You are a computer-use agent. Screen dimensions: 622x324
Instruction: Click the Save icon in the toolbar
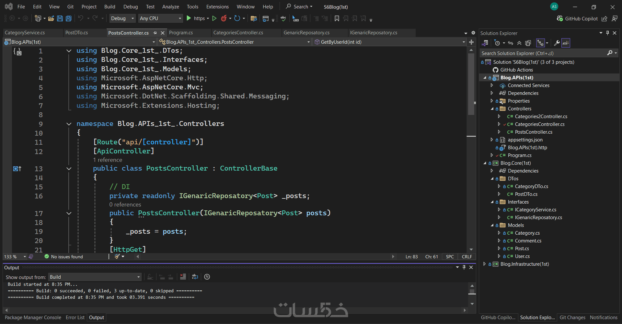pos(60,18)
